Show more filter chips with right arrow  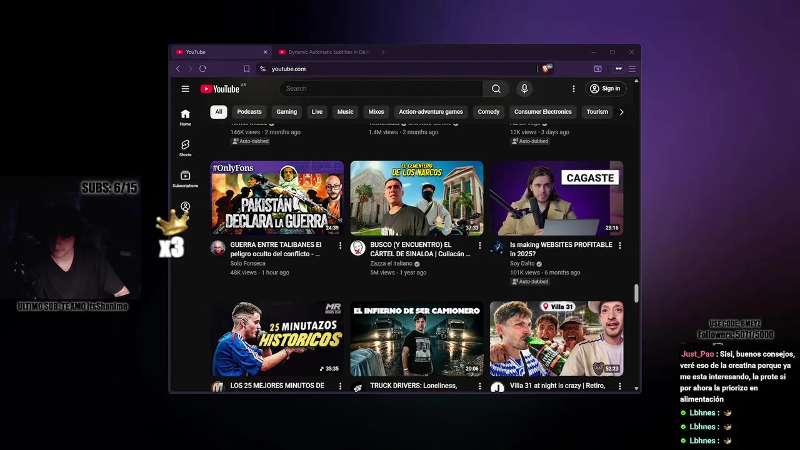pyautogui.click(x=621, y=112)
